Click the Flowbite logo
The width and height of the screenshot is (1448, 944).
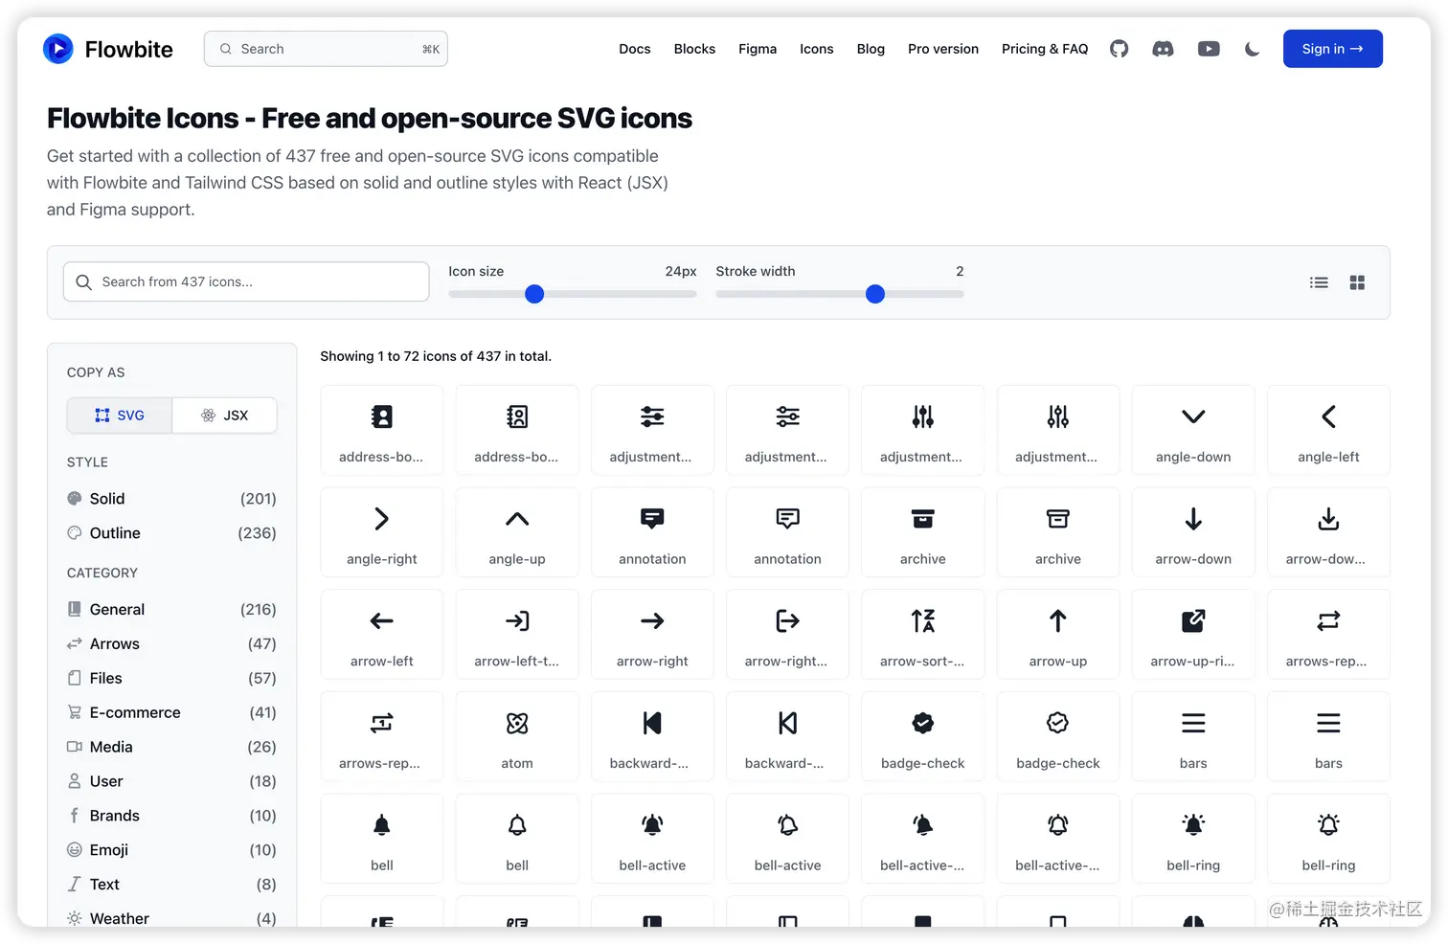tap(108, 49)
